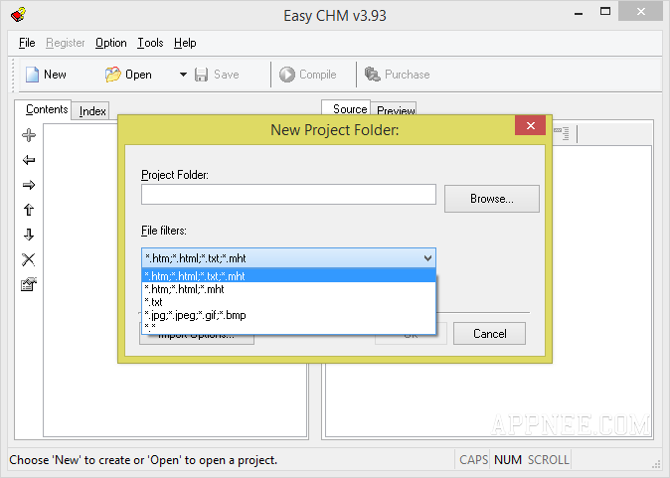Click the move up arrow icon

pyautogui.click(x=29, y=210)
